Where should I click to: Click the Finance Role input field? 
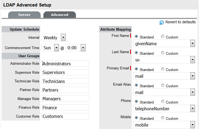pos(65,108)
